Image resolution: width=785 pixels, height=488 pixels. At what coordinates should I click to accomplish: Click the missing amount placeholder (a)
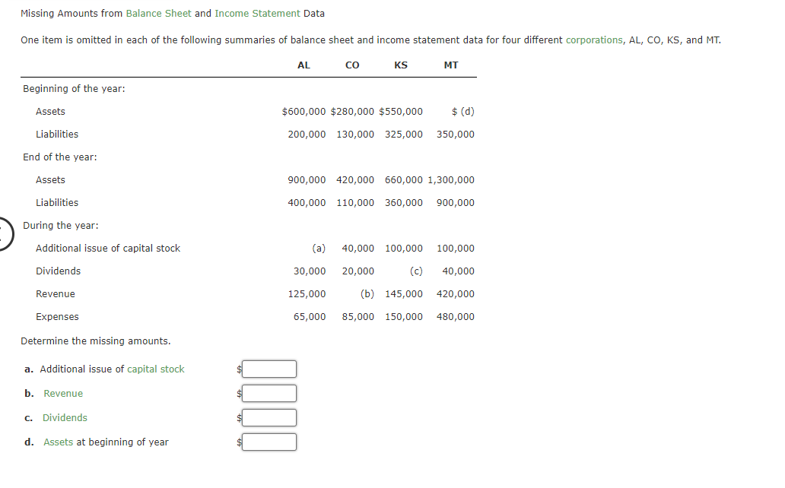(317, 248)
